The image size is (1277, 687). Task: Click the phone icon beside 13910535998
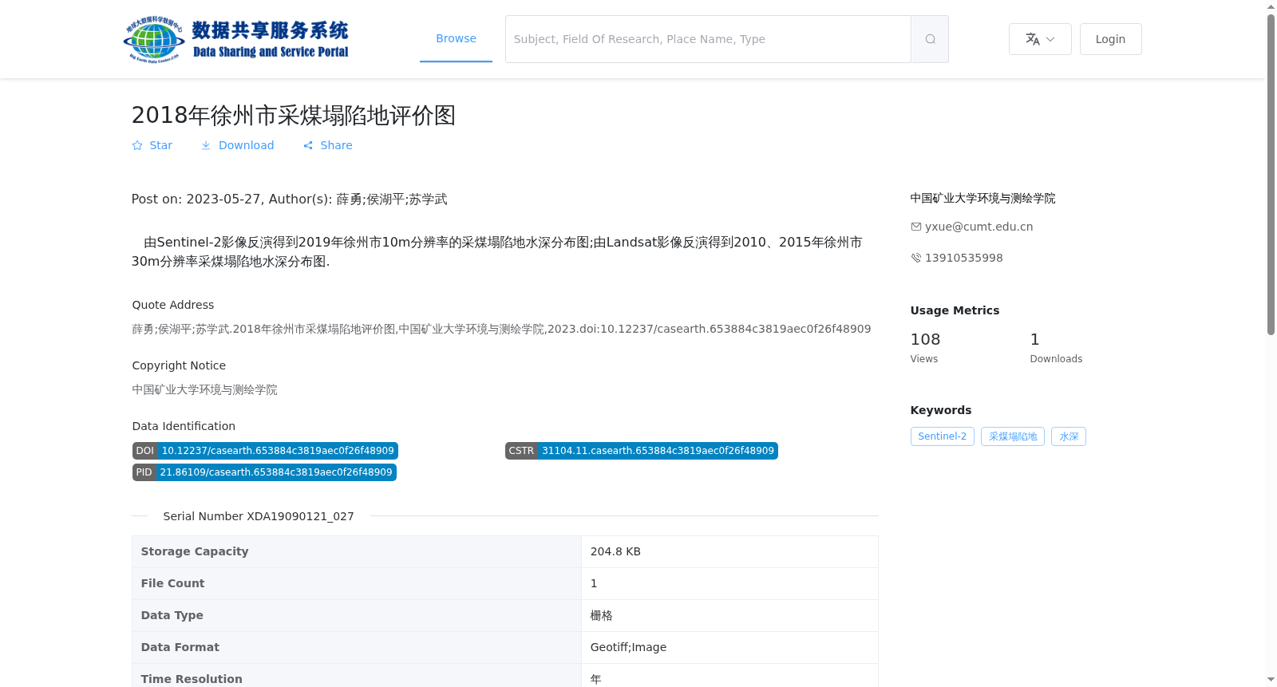pyautogui.click(x=916, y=258)
